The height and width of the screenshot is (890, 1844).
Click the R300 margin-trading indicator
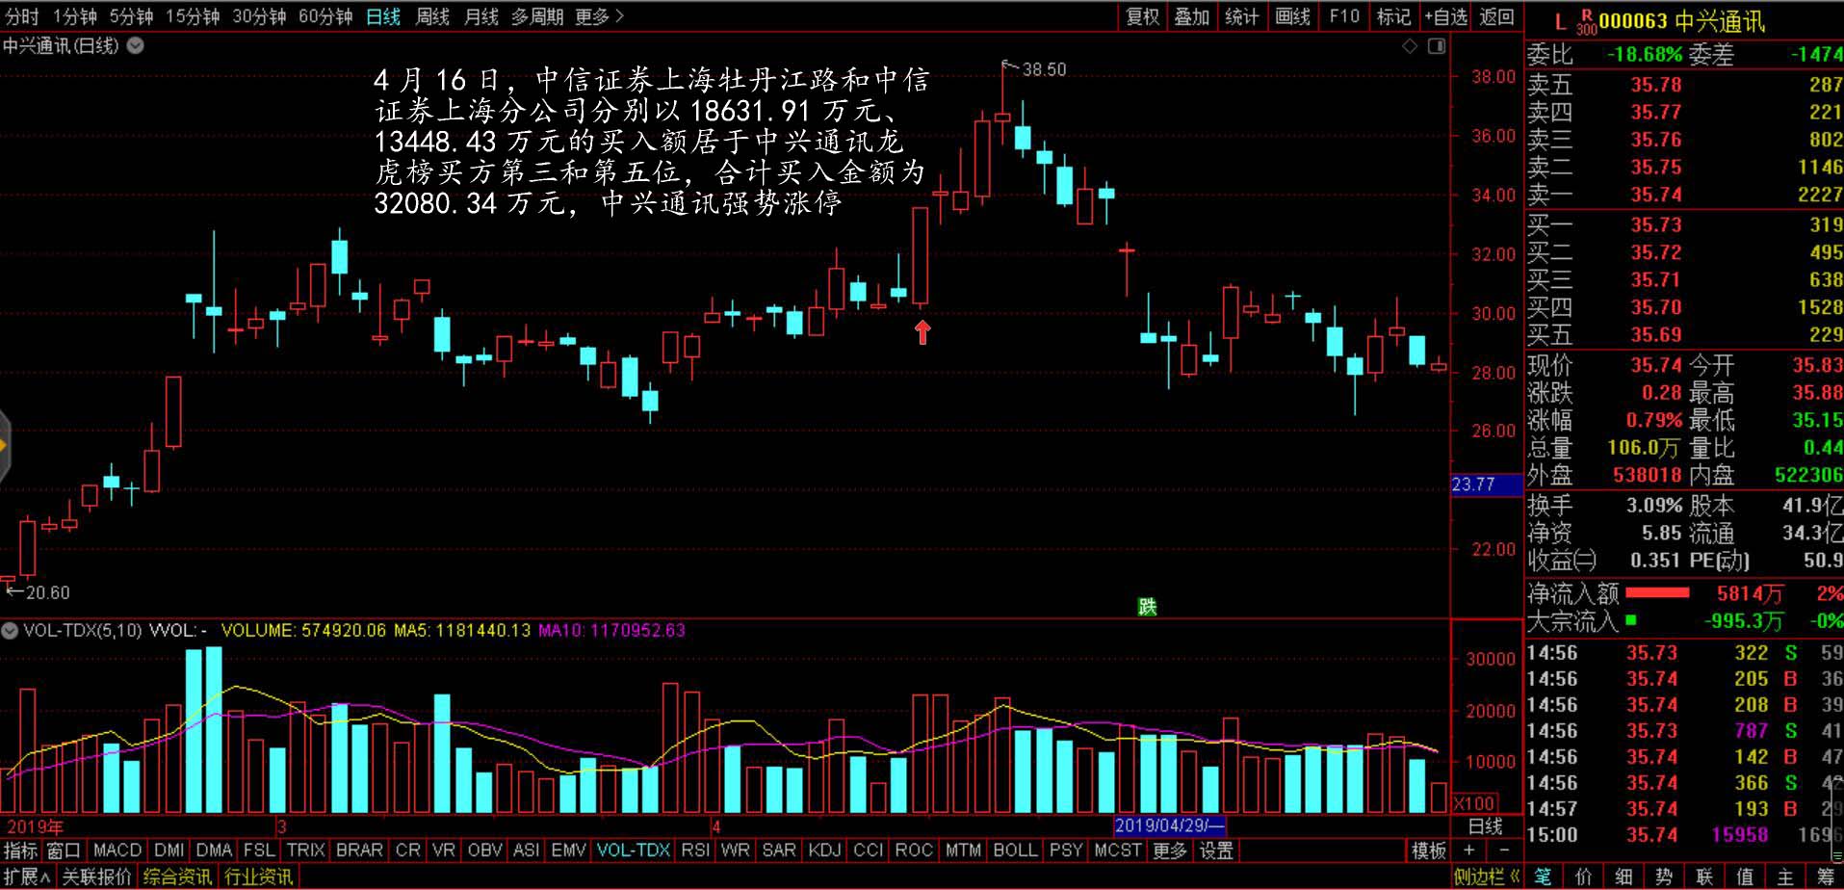(1587, 22)
